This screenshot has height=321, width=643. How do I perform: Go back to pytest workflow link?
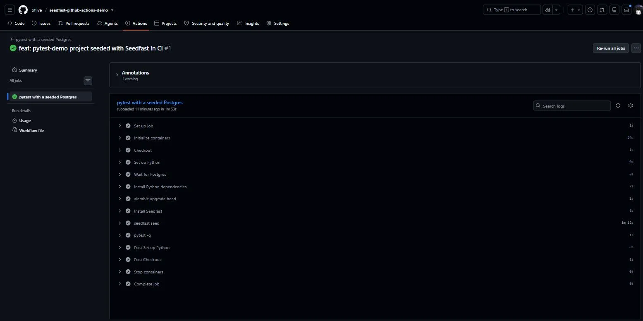(41, 40)
